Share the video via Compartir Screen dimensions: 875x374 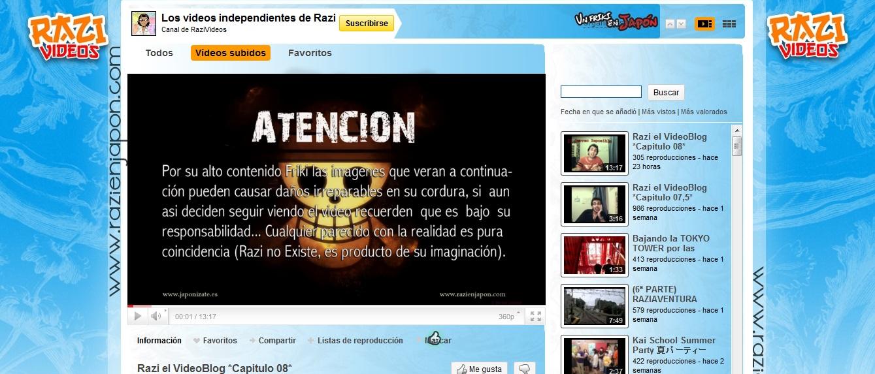point(272,341)
